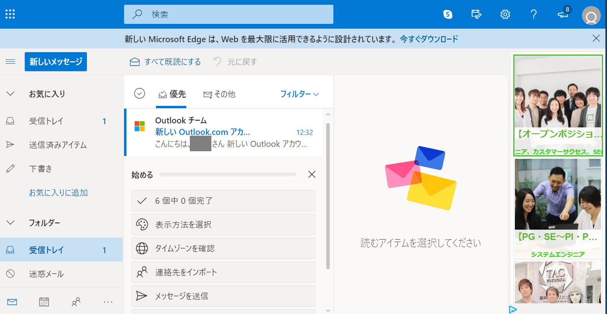Open the フィルター dropdown
The image size is (607, 314).
(300, 94)
